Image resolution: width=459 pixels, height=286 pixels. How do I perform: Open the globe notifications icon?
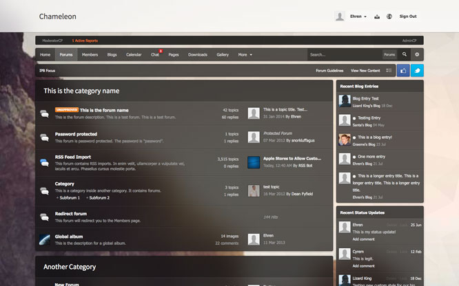389,16
